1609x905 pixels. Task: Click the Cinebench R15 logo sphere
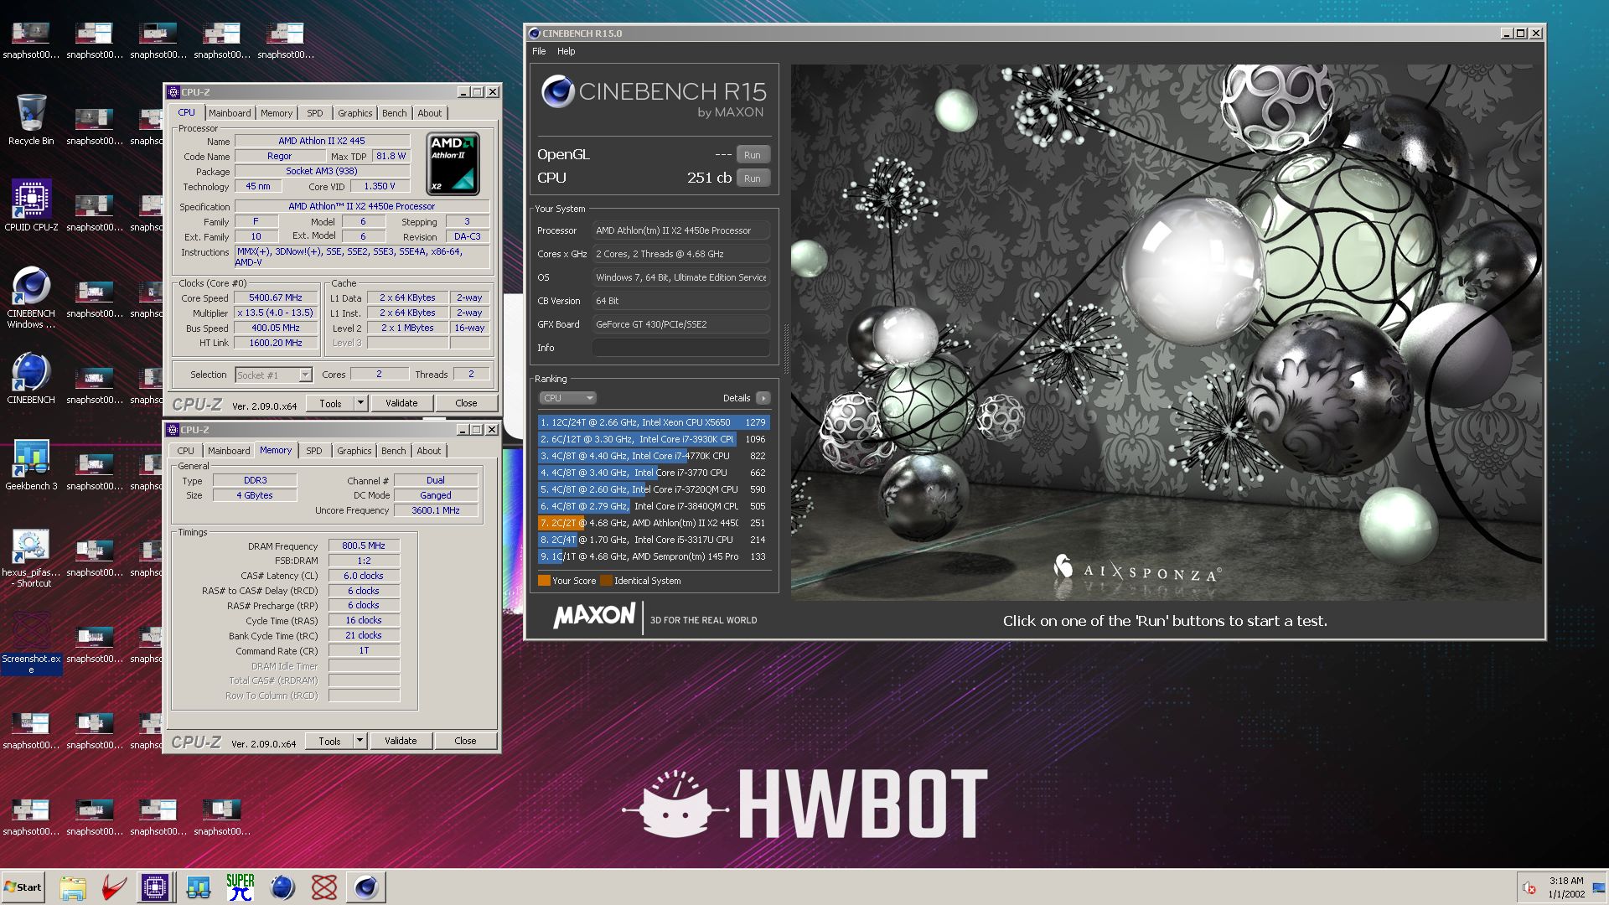[x=557, y=91]
